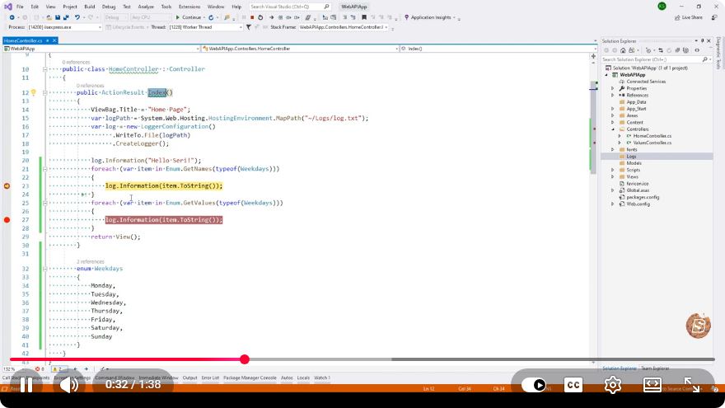Open the Analyze menu
Image resolution: width=725 pixels, height=408 pixels.
pyautogui.click(x=146, y=7)
